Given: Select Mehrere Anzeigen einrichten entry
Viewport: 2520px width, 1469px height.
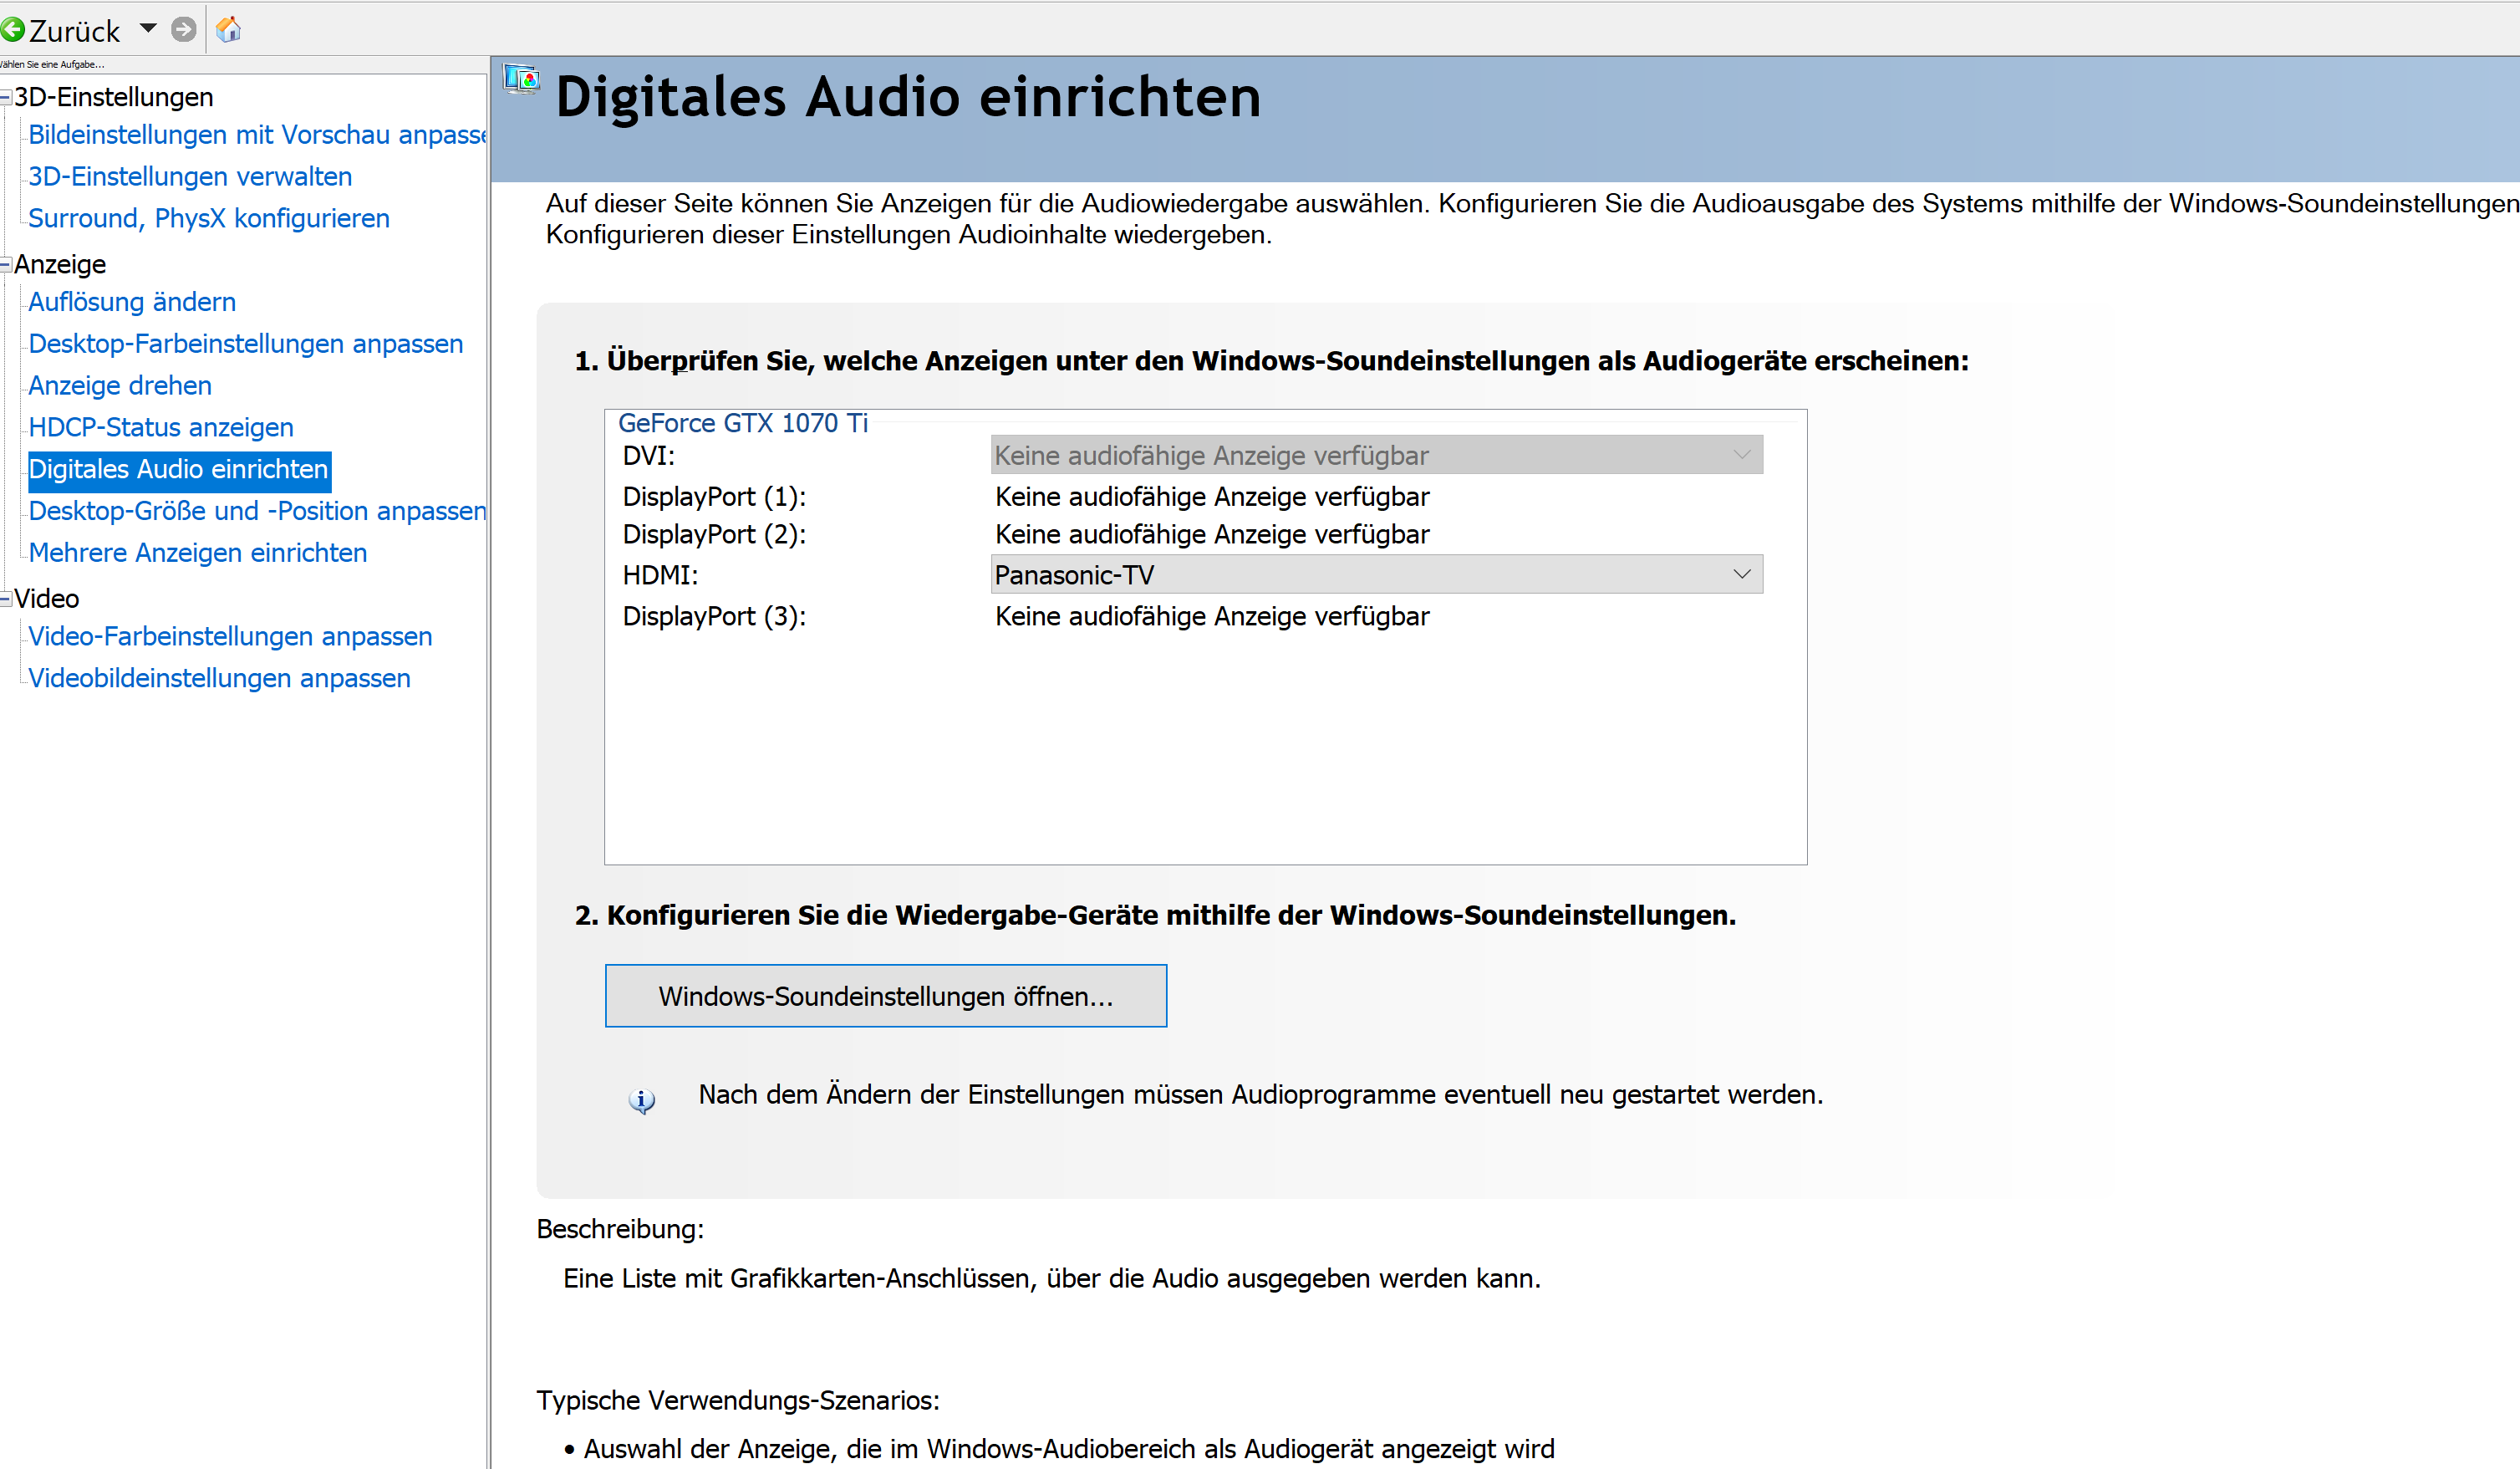Looking at the screenshot, I should (198, 553).
